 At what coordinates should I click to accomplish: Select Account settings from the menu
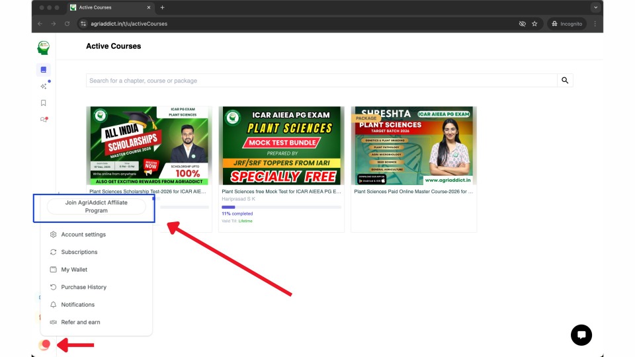tap(83, 235)
